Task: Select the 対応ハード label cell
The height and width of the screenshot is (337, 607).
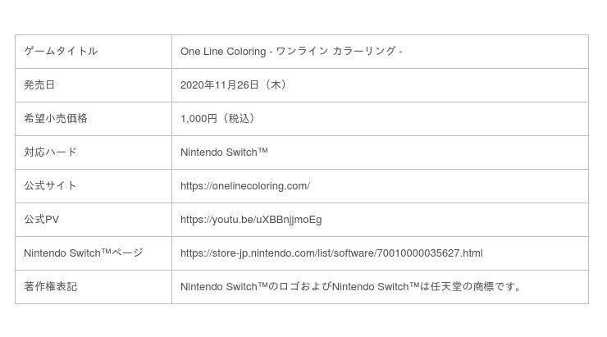Action: [50, 153]
